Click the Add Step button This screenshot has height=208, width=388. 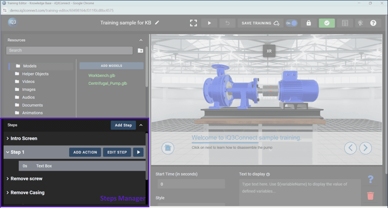[123, 125]
